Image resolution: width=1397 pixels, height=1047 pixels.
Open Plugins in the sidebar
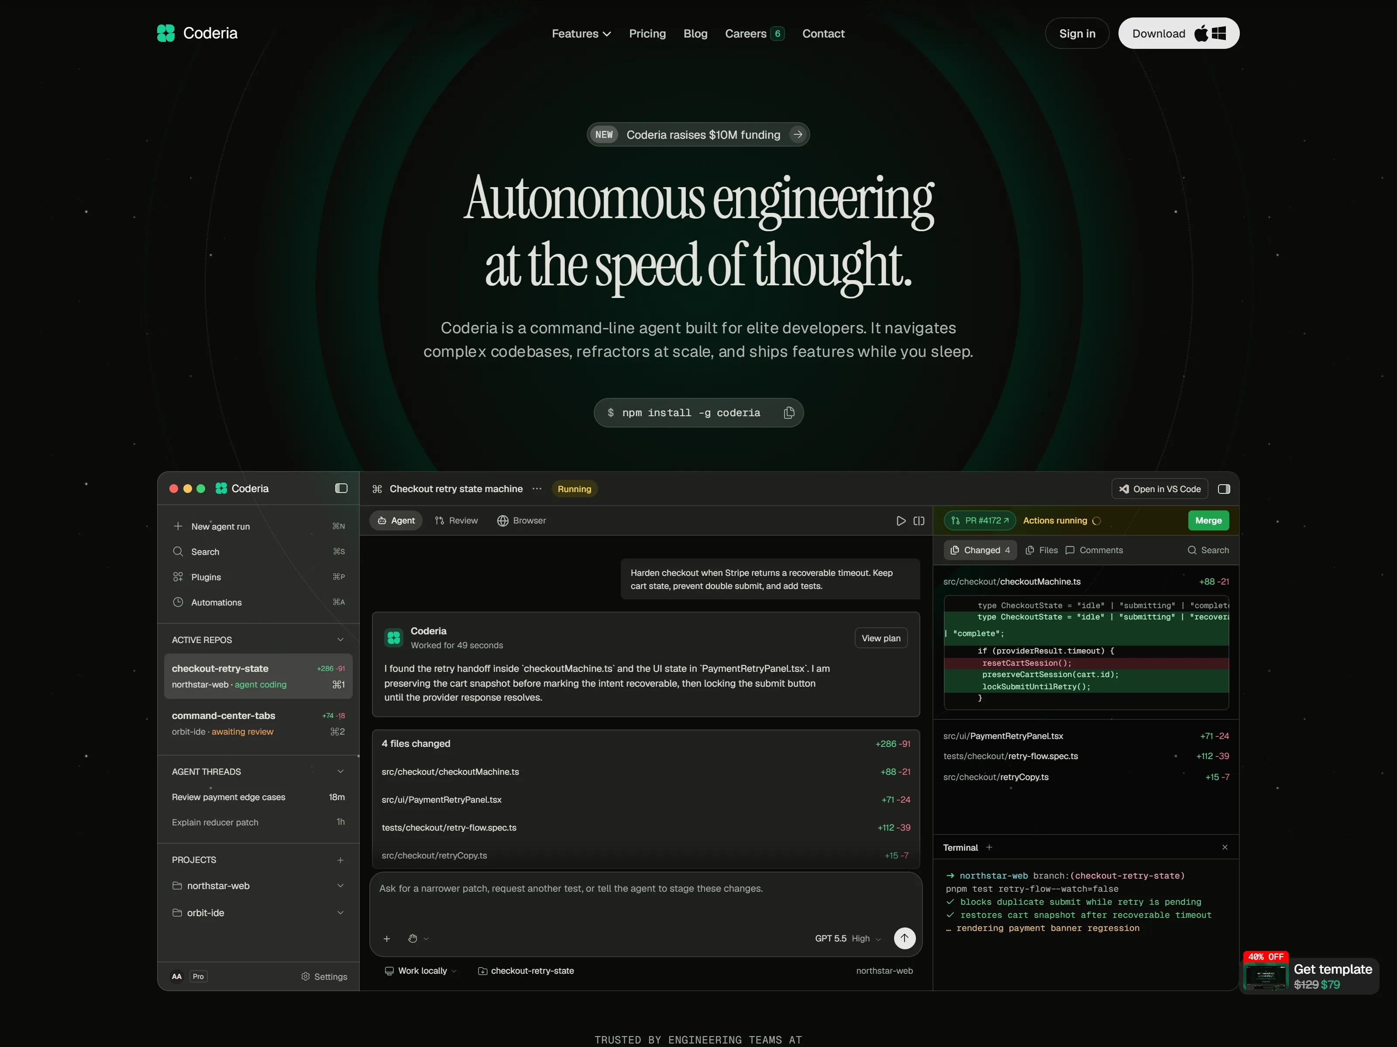point(258,577)
